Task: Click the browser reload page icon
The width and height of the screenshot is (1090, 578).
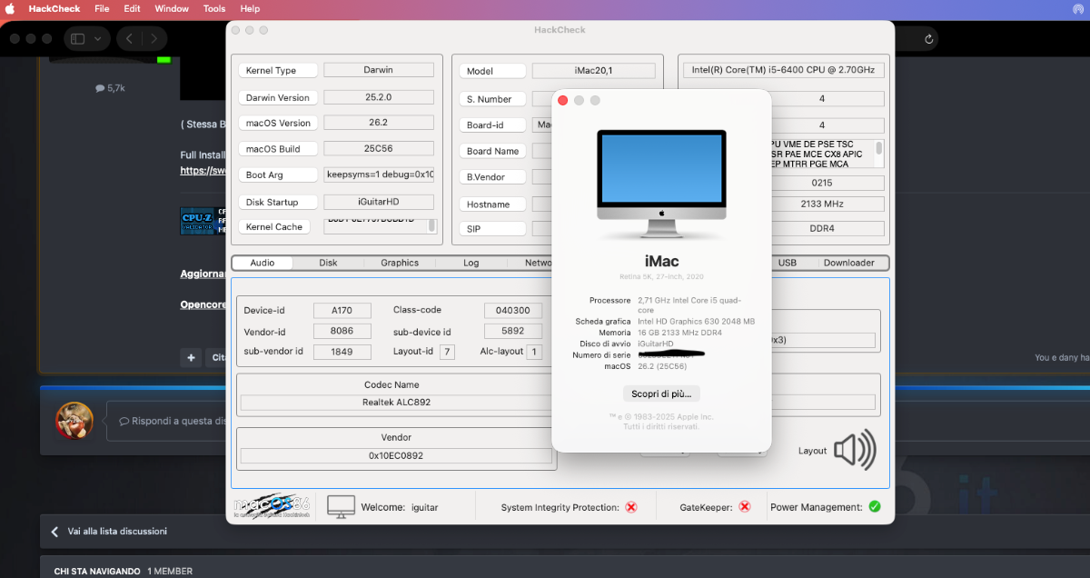Action: (x=928, y=39)
